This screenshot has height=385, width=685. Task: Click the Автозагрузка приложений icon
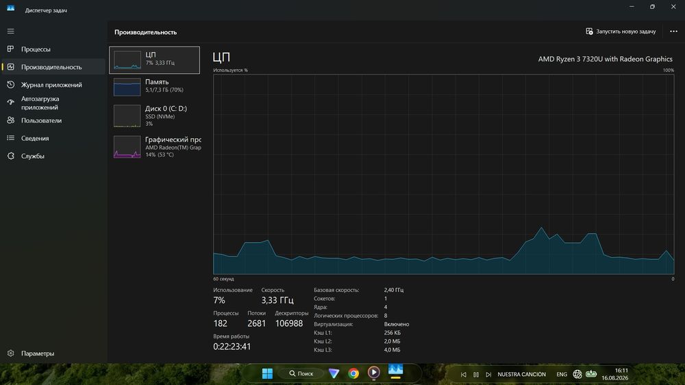(10, 103)
